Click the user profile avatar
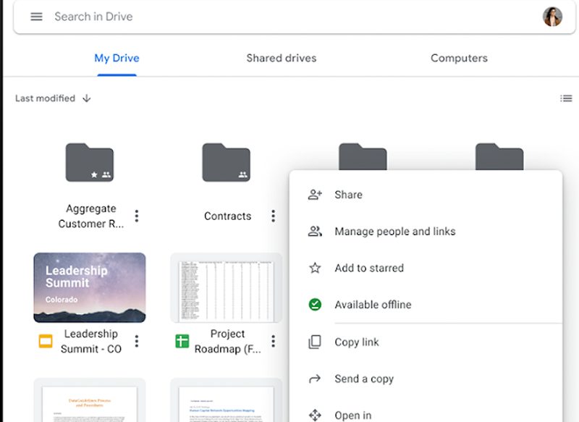Viewport: 579px width, 422px height. click(x=552, y=17)
